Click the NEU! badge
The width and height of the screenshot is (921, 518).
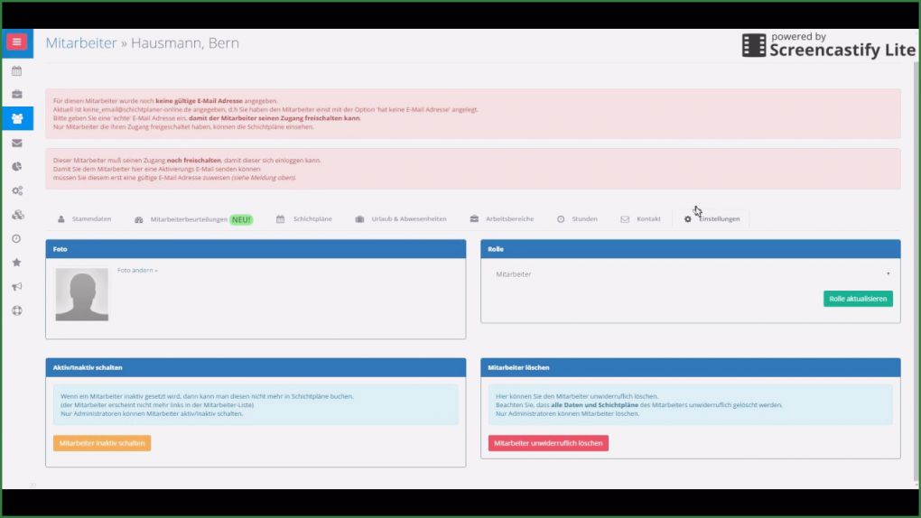pos(241,219)
